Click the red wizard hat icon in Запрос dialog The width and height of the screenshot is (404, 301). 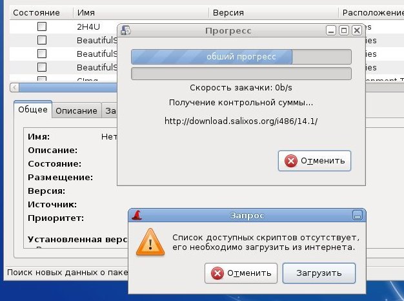[137, 215]
